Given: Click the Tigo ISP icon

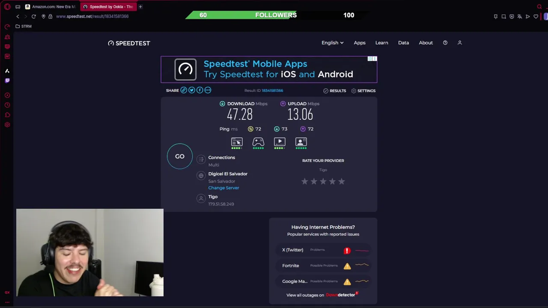Looking at the screenshot, I should [201, 198].
